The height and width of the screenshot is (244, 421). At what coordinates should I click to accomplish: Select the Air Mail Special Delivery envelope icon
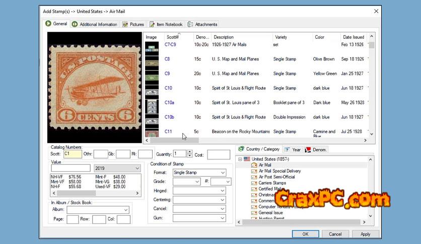[254, 171]
